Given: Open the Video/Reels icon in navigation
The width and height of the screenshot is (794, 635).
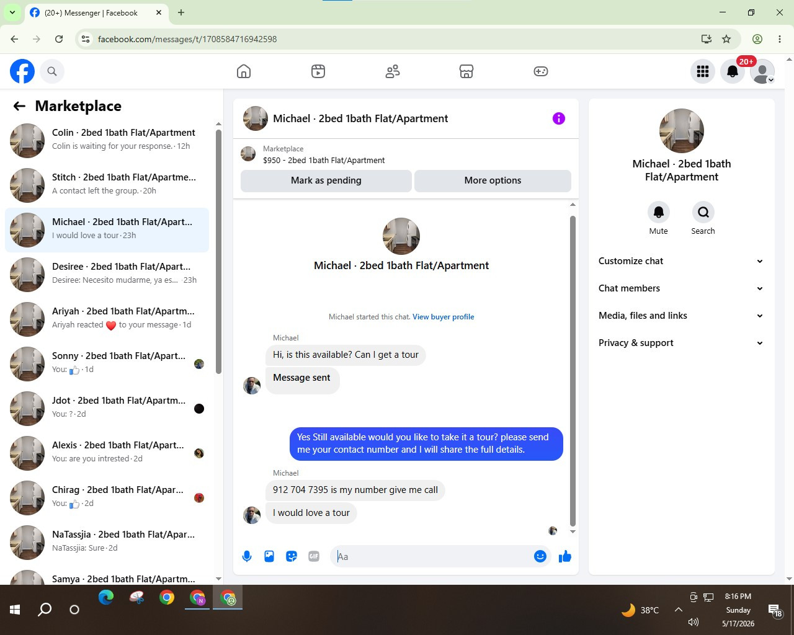Looking at the screenshot, I should pyautogui.click(x=318, y=71).
